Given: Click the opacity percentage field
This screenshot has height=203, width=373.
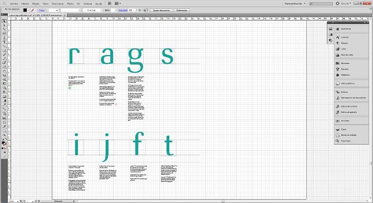Looking at the screenshot, I should click(x=132, y=11).
